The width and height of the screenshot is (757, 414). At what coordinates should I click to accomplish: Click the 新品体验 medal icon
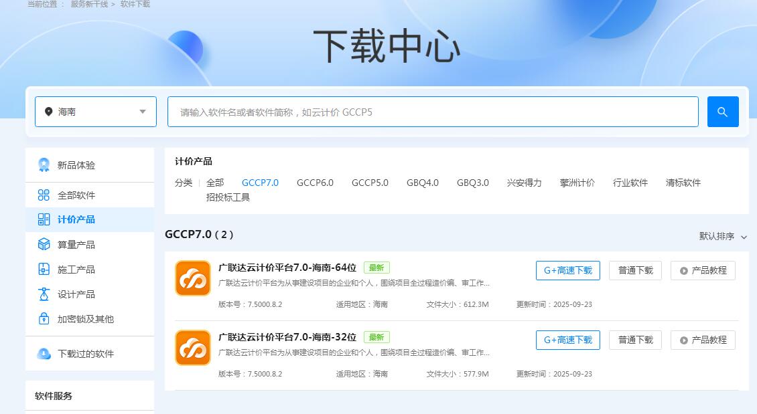click(44, 165)
